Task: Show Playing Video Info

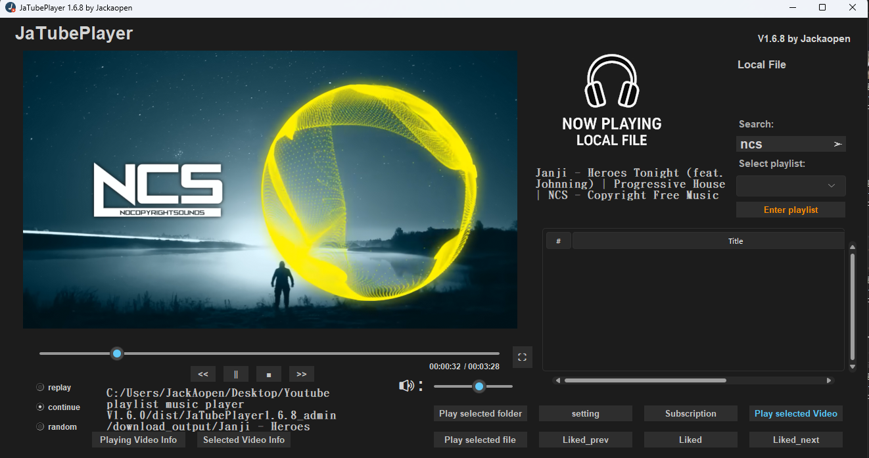Action: coord(139,440)
